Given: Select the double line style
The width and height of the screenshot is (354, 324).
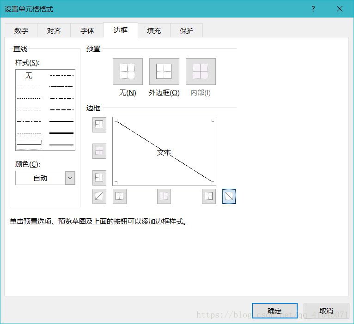Looking at the screenshot, I should [61, 144].
